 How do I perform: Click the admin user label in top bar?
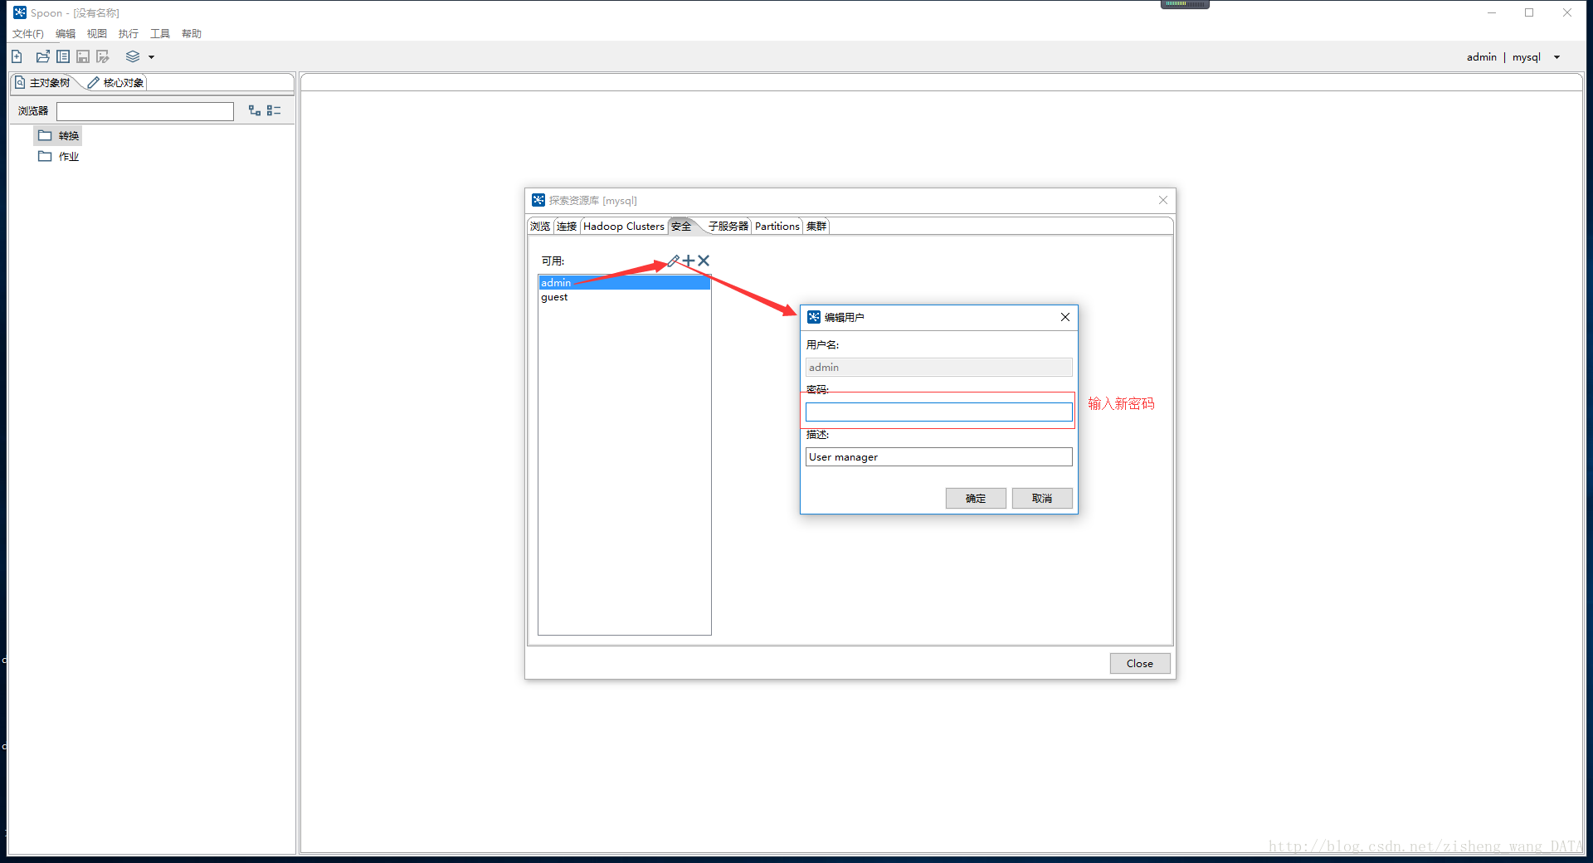point(1482,57)
